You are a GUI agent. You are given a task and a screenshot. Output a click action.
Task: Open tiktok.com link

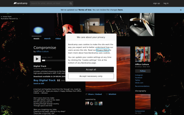pos(139,83)
